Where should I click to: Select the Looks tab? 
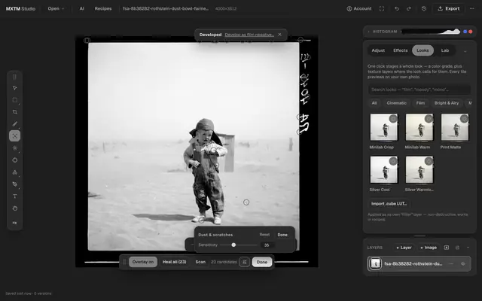click(423, 50)
